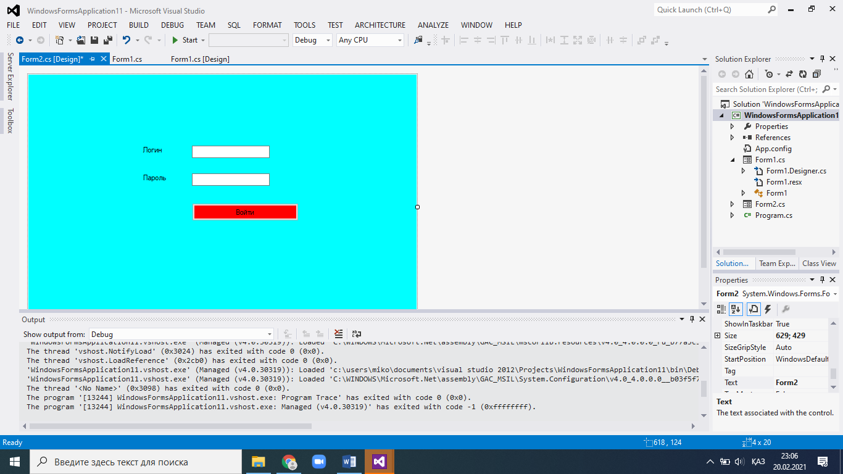This screenshot has height=474, width=843.
Task: Click the Find in Files toolbar icon
Action: coord(418,40)
